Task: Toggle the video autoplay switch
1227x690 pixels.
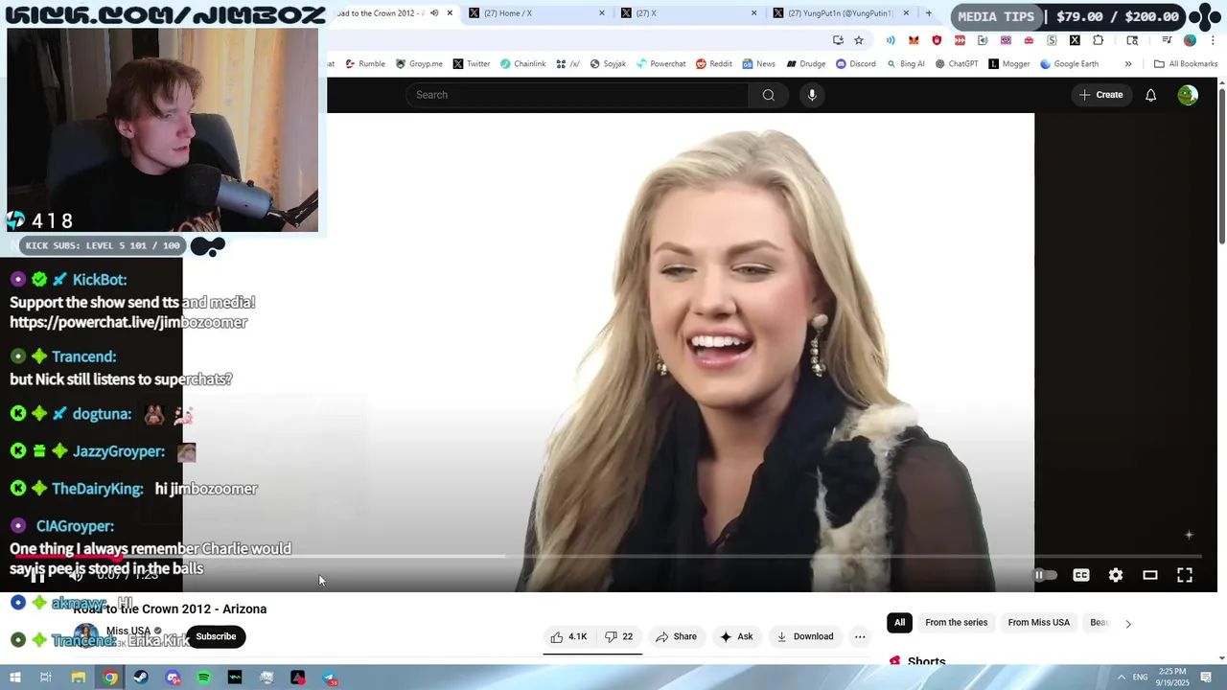Action: [x=1045, y=575]
